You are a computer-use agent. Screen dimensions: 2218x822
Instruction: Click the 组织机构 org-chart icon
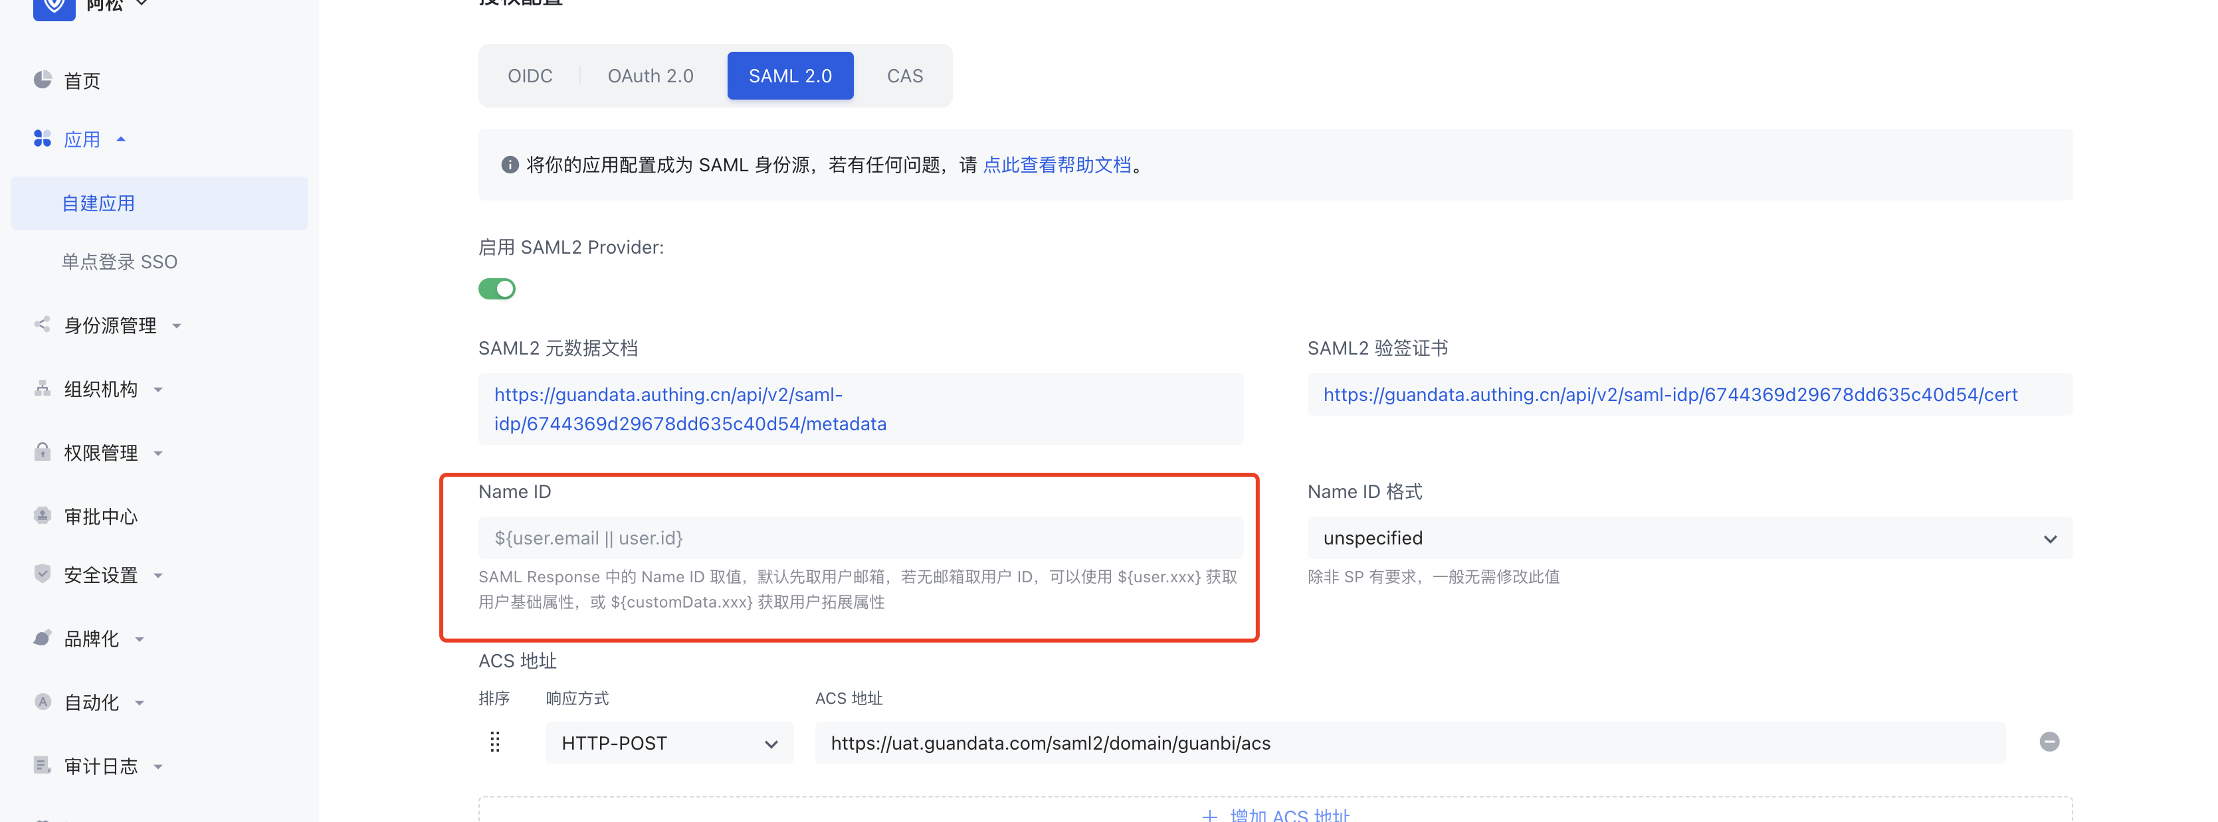(42, 388)
